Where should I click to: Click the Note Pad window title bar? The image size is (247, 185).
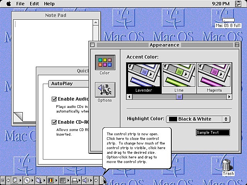pyautogui.click(x=56, y=15)
